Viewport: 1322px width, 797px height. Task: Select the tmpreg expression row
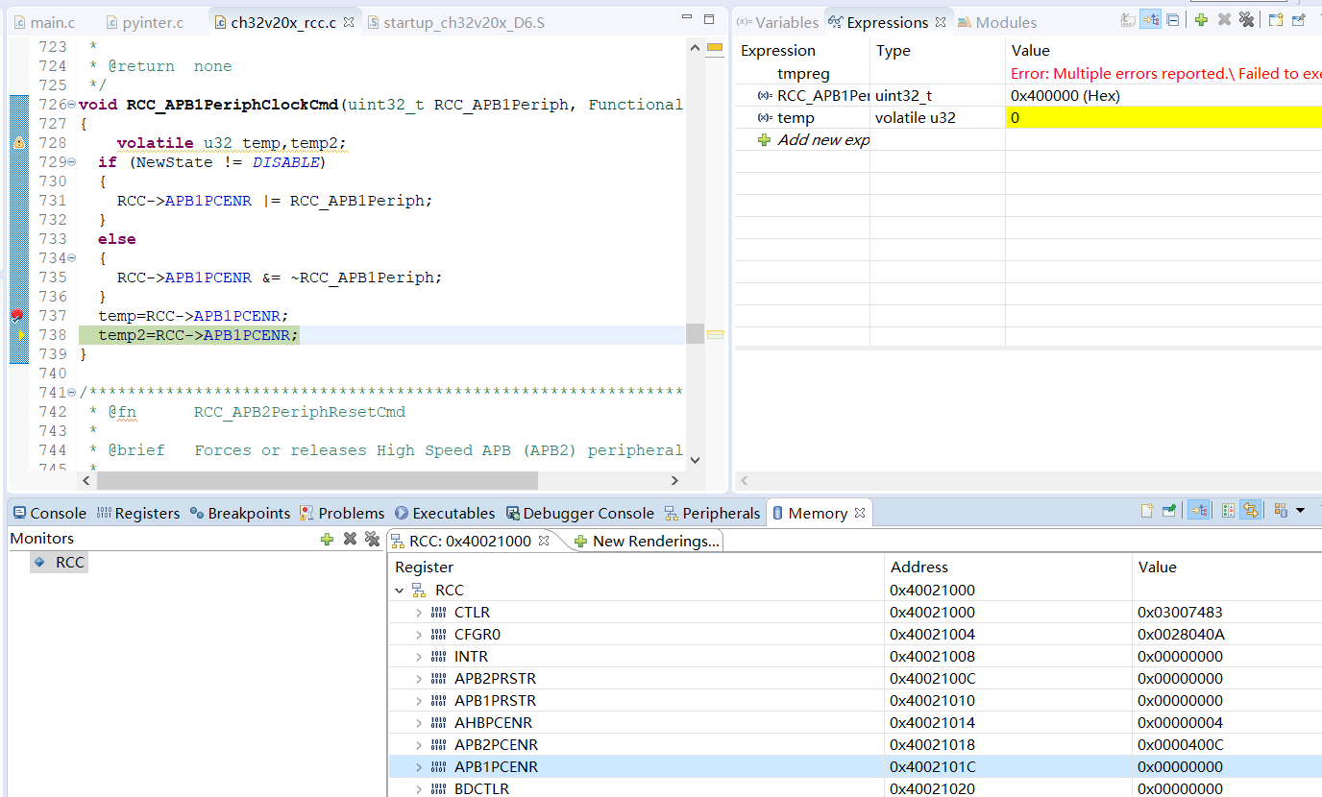(x=1028, y=74)
